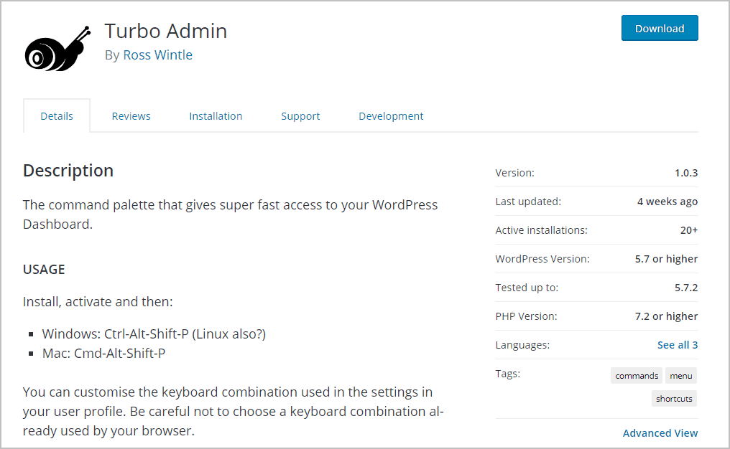Click the WordPress Version requirement value
Screen dimensions: 730x449
pyautogui.click(x=667, y=258)
